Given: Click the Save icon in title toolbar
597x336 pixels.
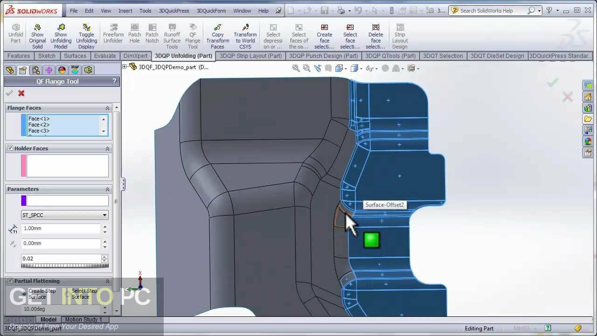Looking at the screenshot, I should [x=325, y=10].
